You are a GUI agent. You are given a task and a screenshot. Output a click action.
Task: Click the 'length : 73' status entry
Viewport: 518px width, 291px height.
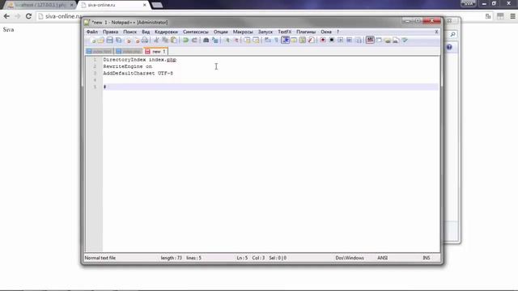tap(171, 258)
